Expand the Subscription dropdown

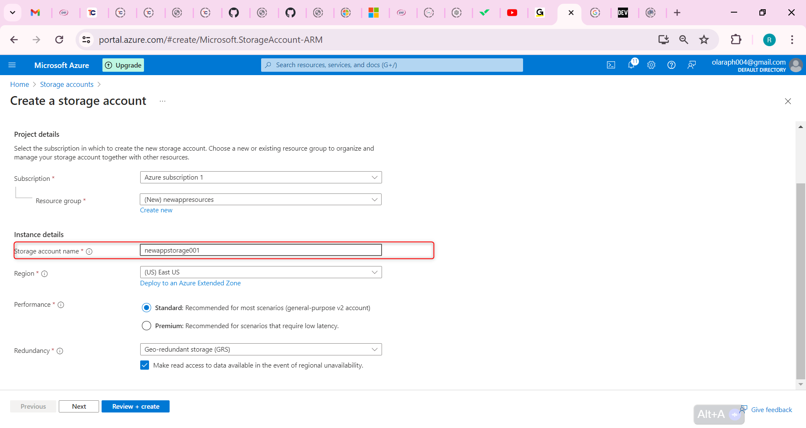[x=261, y=177]
